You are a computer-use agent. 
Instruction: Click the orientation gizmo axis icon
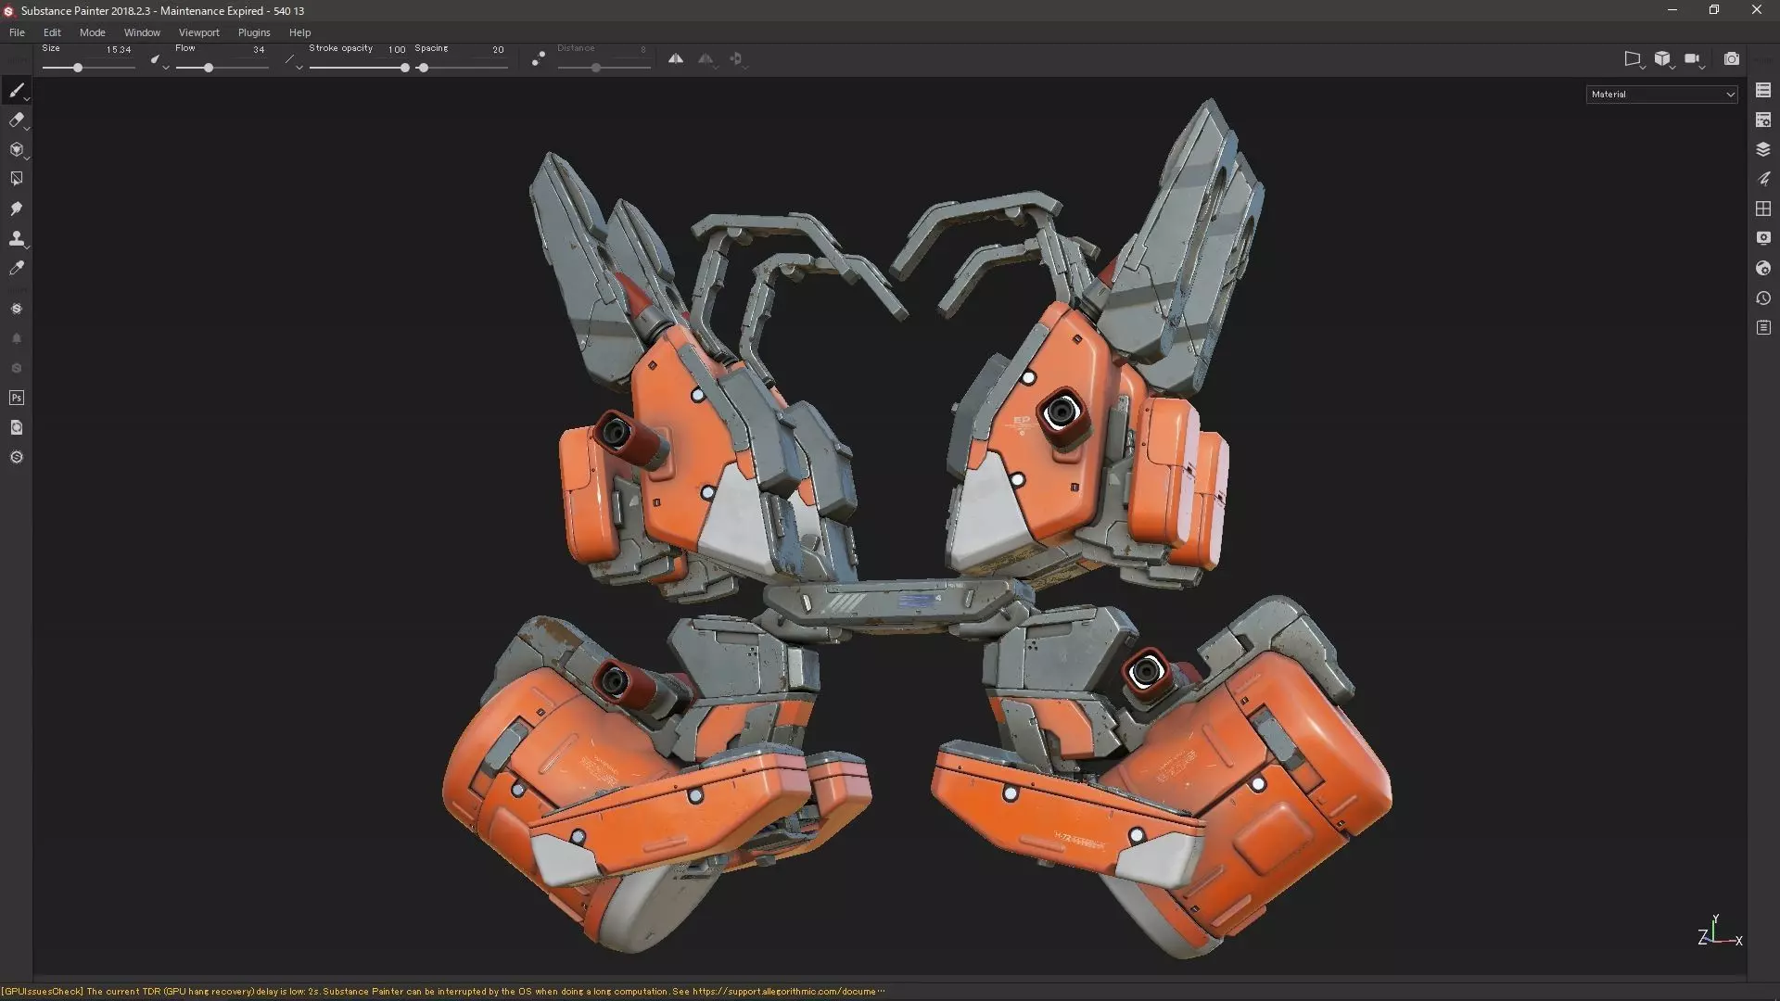1720,931
